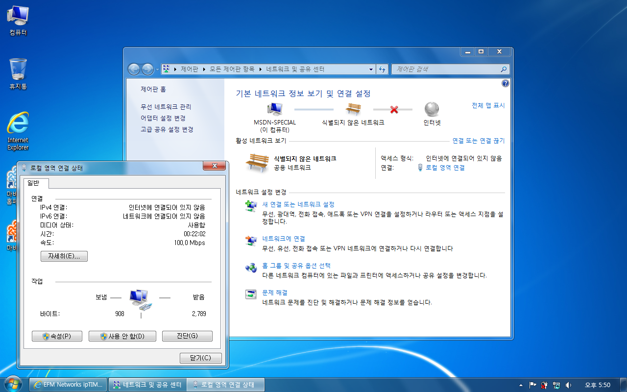This screenshot has height=392, width=627.
Task: Click 문제 해결 link
Action: (275, 293)
